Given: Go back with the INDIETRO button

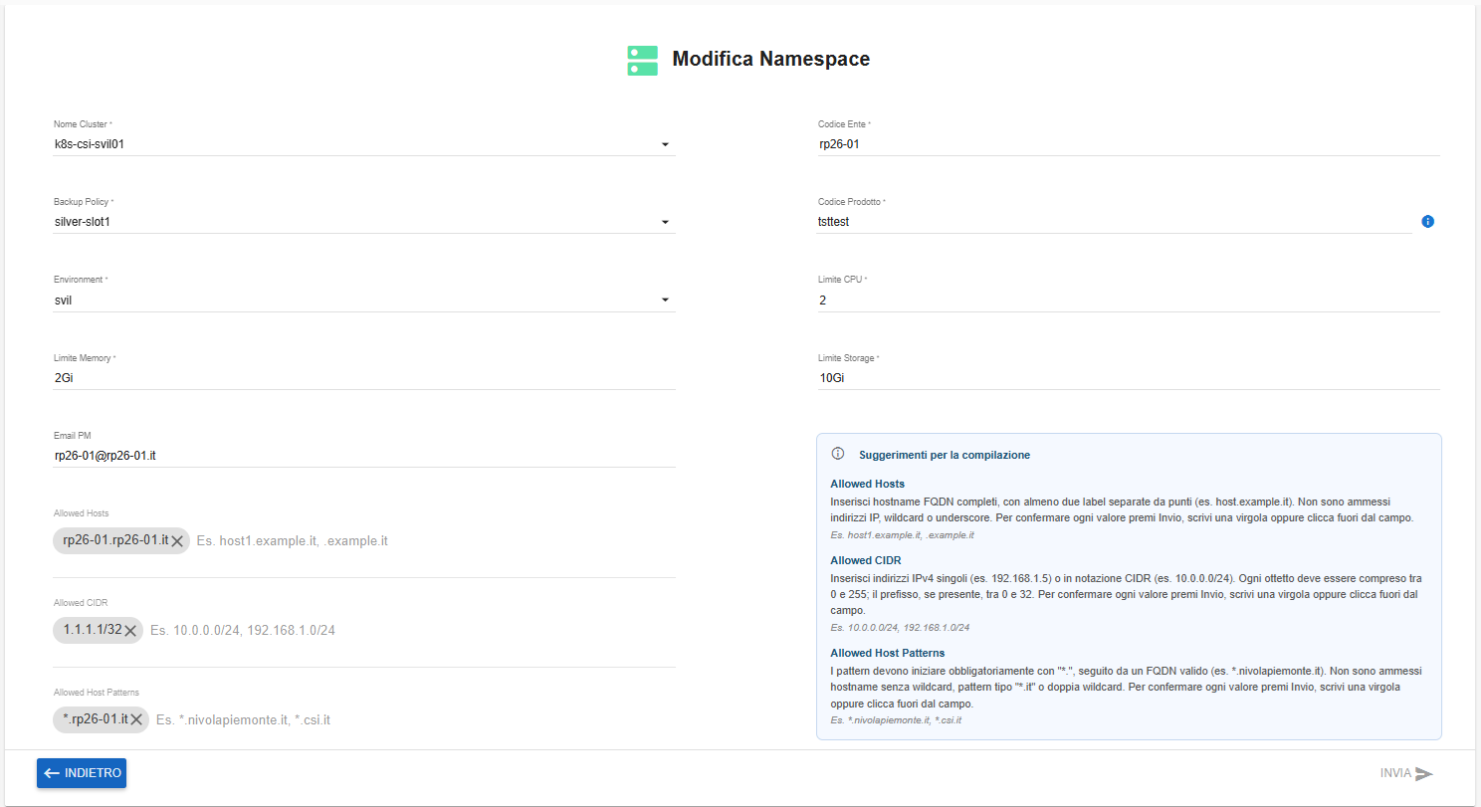Looking at the screenshot, I should 82,773.
